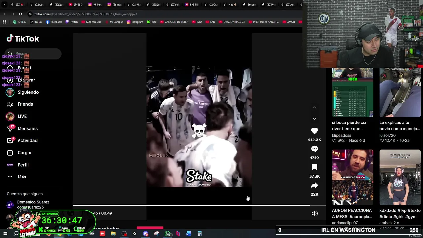Open the 'si boca pierde con river' video
This screenshot has height=238, width=423.
click(x=353, y=93)
